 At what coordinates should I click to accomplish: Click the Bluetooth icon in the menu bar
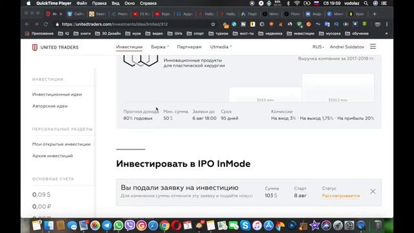(288, 3)
